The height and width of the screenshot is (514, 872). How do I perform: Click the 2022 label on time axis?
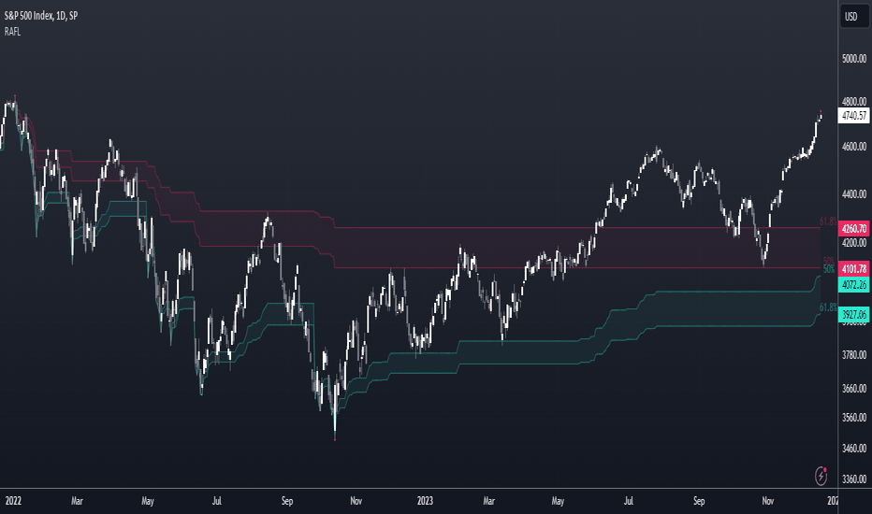(13, 501)
